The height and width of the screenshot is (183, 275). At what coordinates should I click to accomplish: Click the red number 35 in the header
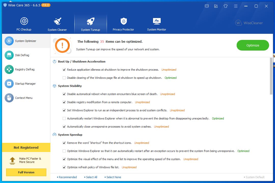pos(102,41)
